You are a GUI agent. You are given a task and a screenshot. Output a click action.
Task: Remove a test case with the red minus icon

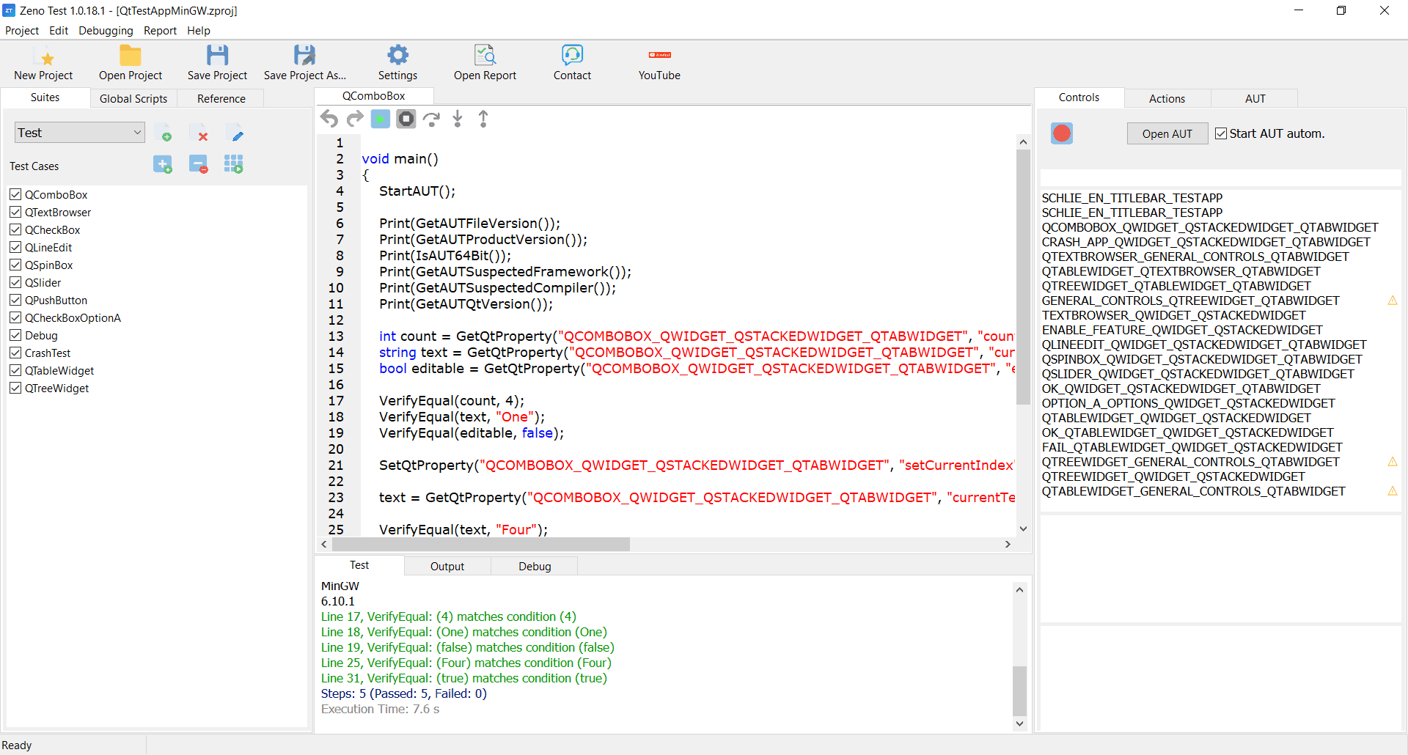(198, 163)
